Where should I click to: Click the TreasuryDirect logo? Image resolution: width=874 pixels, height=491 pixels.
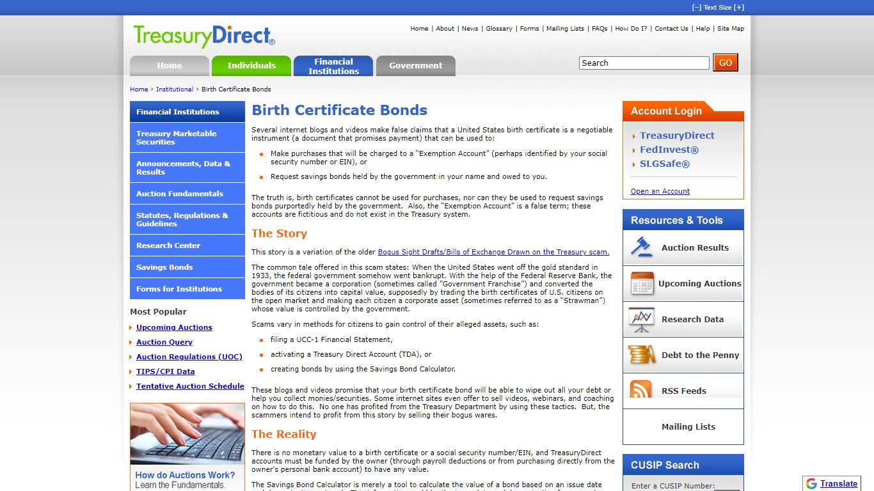click(x=204, y=36)
